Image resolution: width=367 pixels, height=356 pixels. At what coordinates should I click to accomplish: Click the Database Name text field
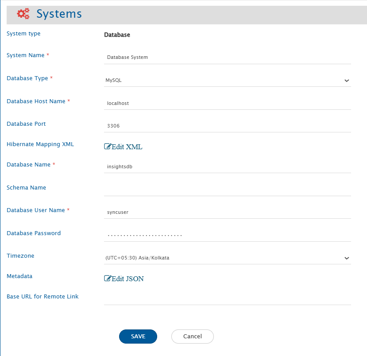[227, 166]
